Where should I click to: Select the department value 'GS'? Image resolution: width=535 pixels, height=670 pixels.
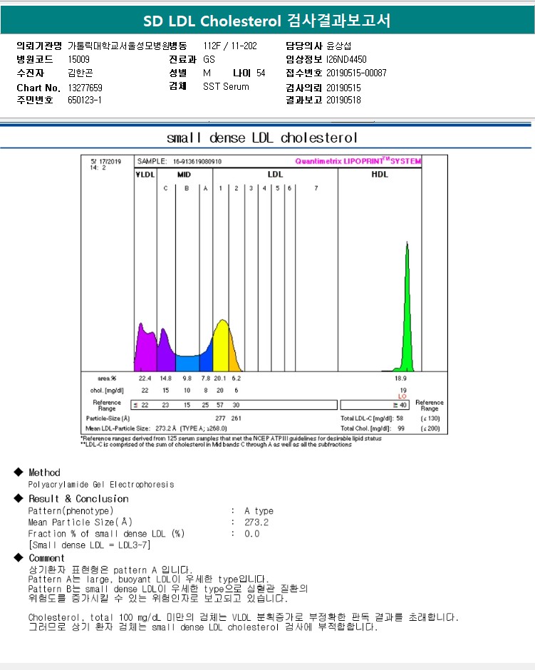point(209,59)
